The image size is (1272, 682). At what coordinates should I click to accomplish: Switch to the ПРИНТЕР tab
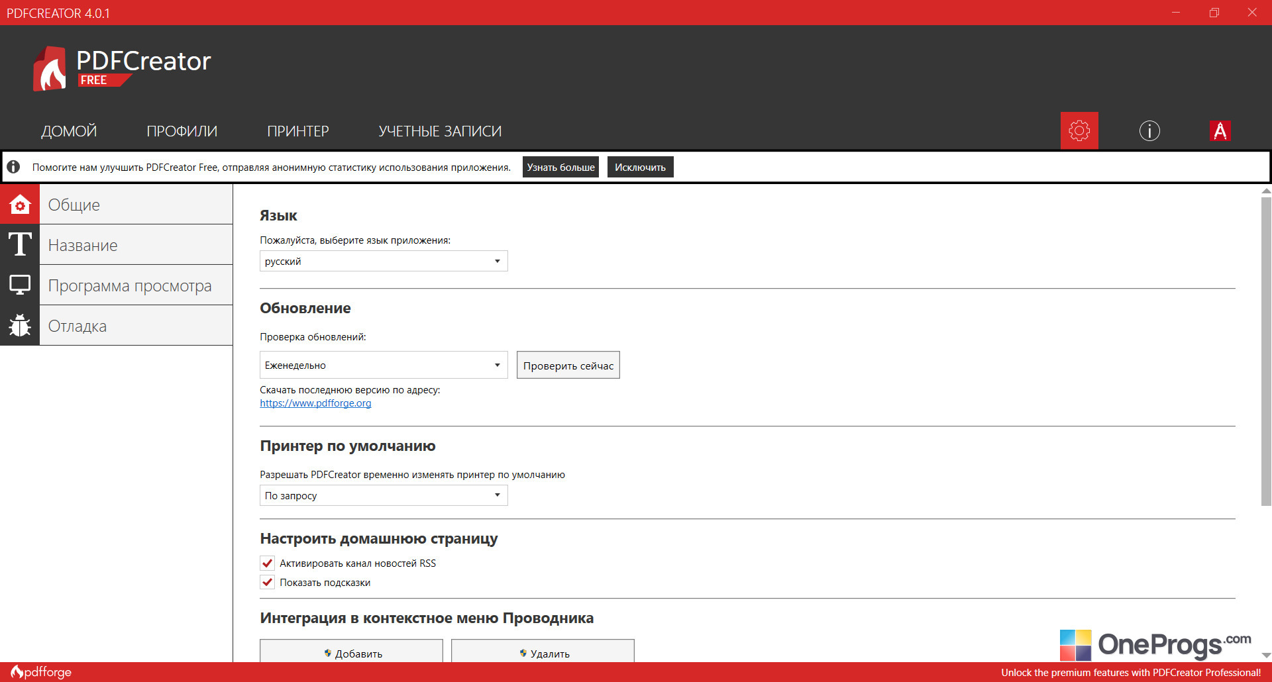pos(298,131)
